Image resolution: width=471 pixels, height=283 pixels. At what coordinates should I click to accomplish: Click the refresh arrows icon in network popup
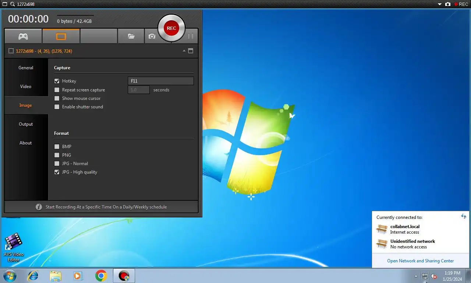click(464, 217)
